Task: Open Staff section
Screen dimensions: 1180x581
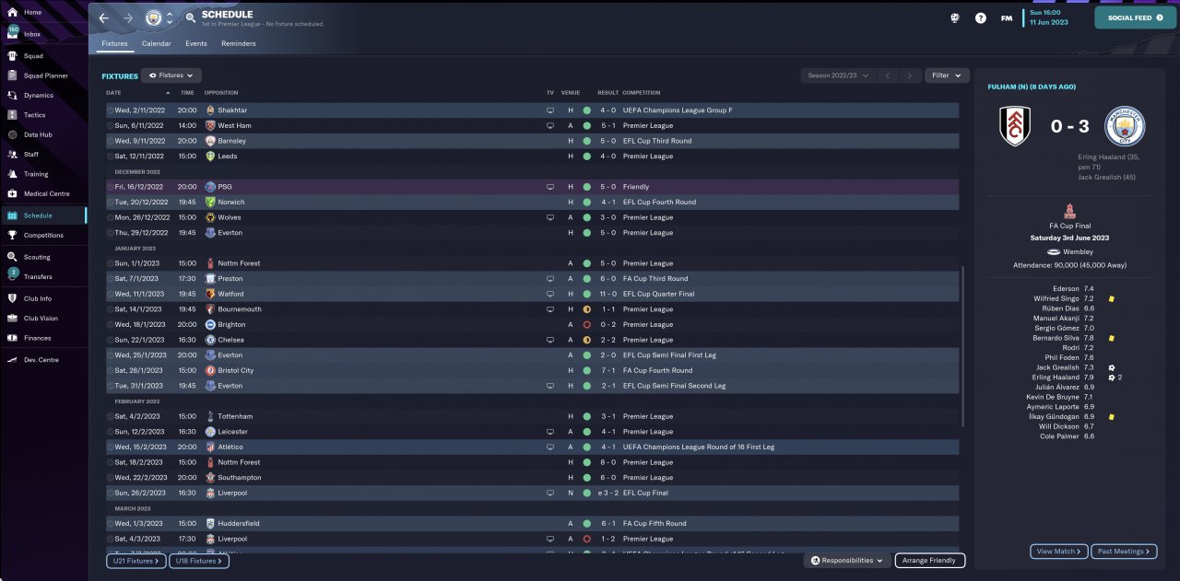Action: (x=31, y=155)
